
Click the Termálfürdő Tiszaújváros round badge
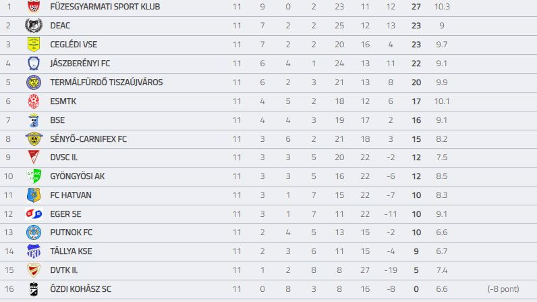pos(34,82)
